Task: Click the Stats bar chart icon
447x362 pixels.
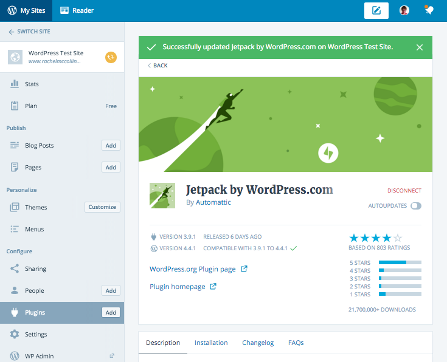Action: [x=15, y=84]
